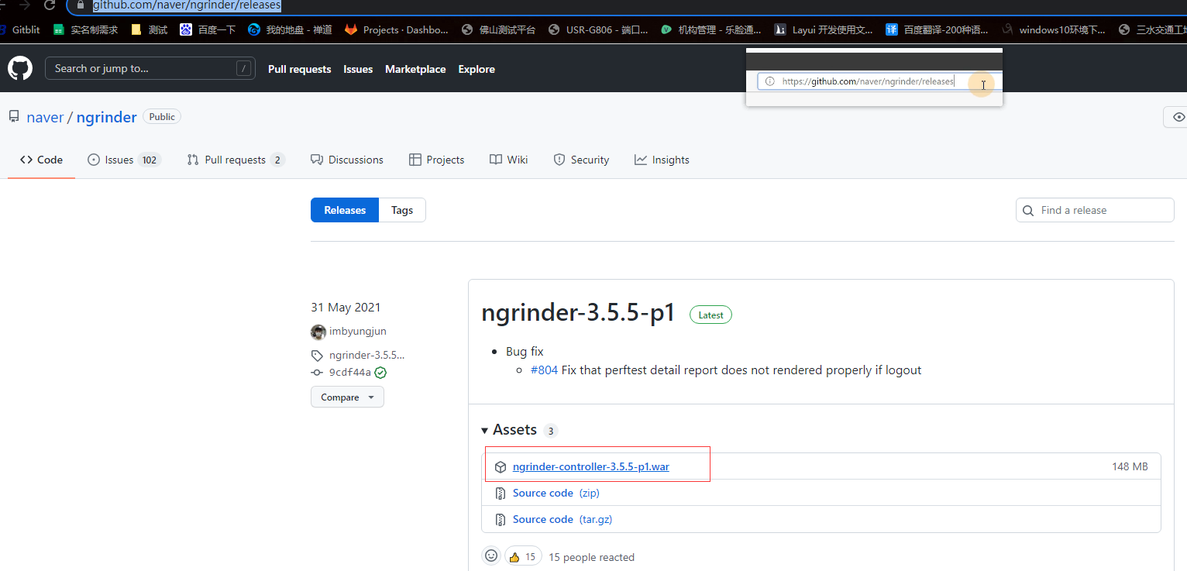
Task: Reload the page with the browser refresh icon
Action: pyautogui.click(x=50, y=5)
